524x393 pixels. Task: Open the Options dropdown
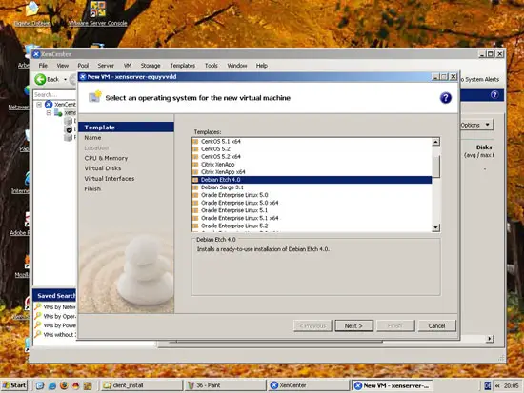[x=475, y=125]
